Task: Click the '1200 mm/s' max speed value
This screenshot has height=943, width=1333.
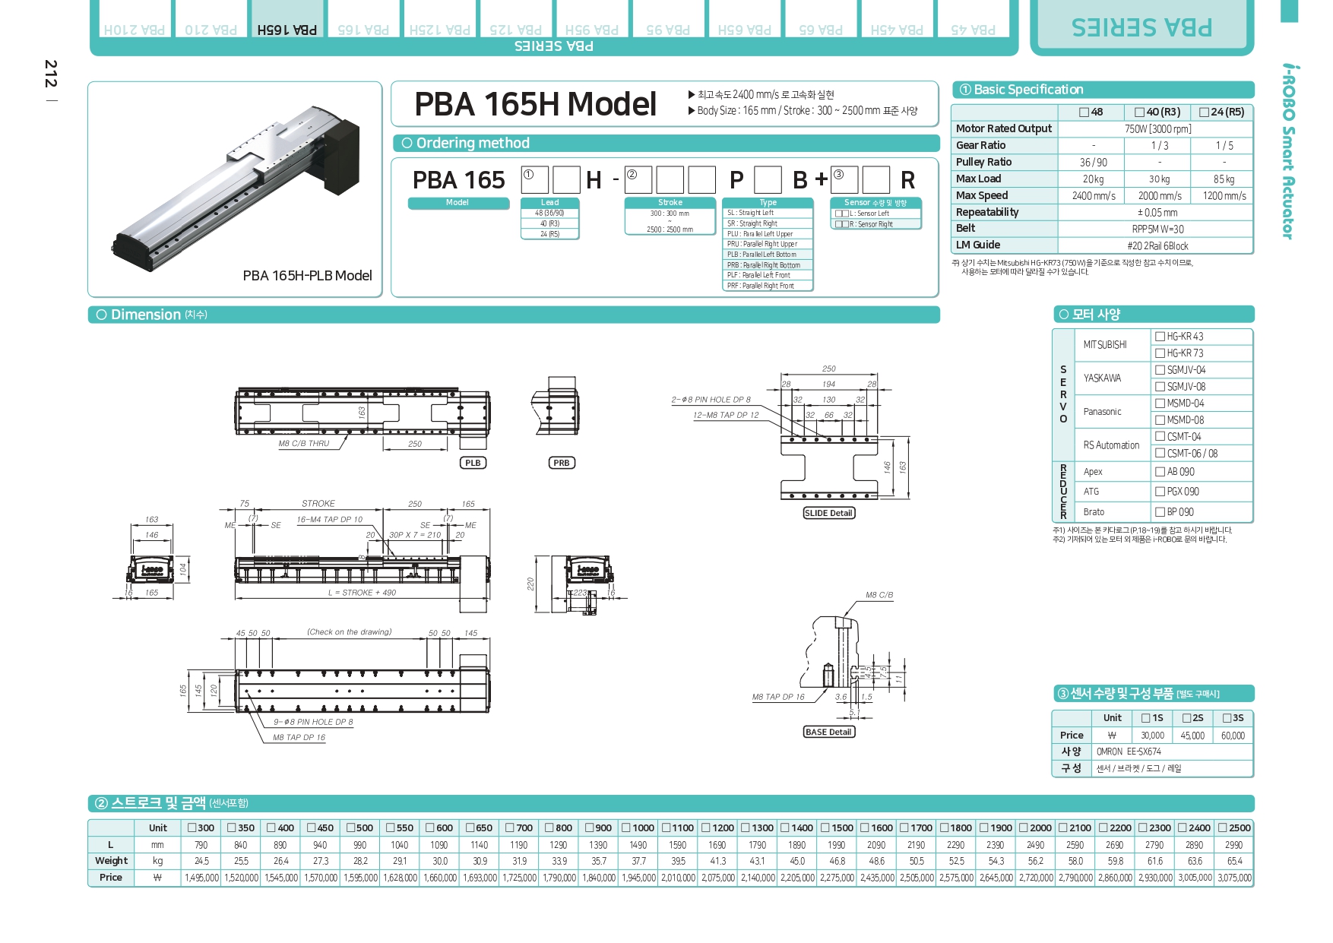Action: (x=1224, y=196)
